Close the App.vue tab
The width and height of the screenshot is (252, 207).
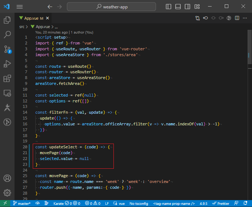47,18
